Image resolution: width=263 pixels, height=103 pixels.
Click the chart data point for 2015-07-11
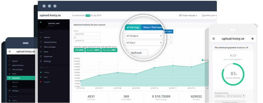(x=173, y=66)
